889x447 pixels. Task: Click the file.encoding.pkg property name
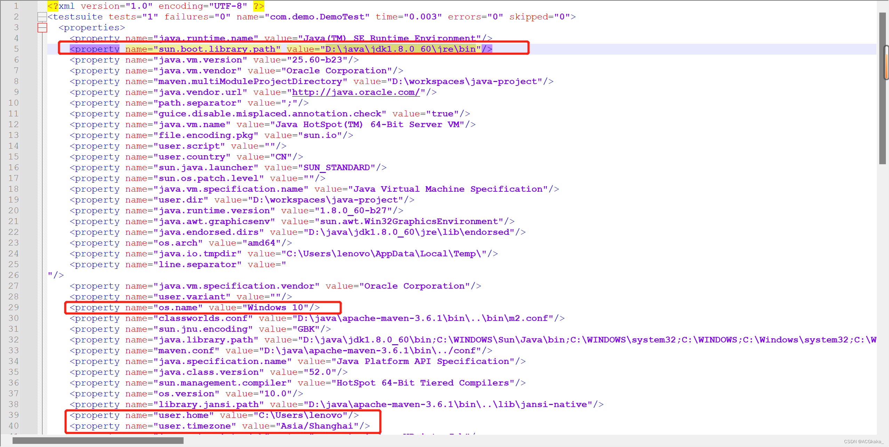pyautogui.click(x=206, y=135)
